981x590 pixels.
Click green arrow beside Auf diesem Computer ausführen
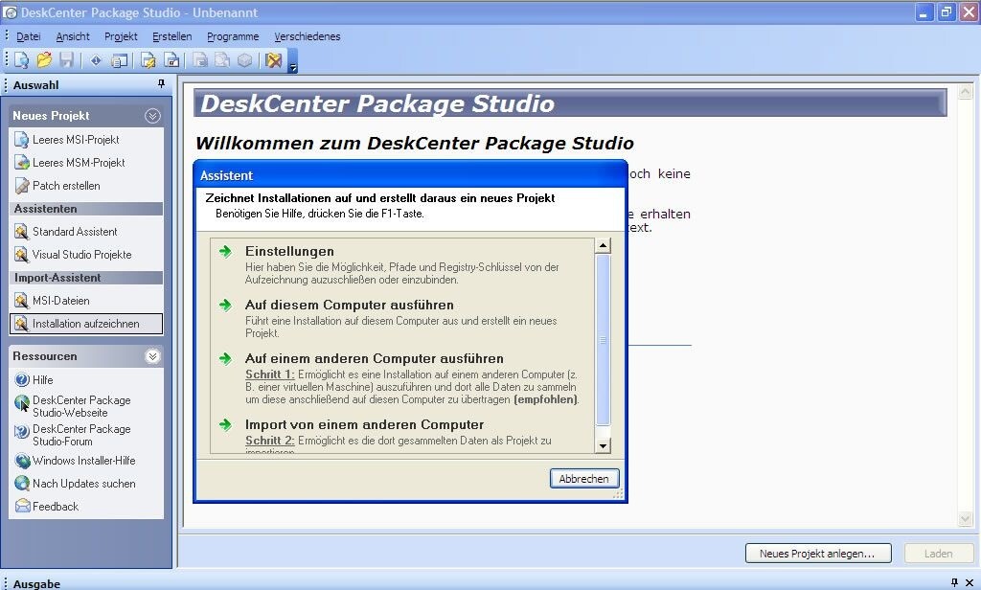point(225,306)
